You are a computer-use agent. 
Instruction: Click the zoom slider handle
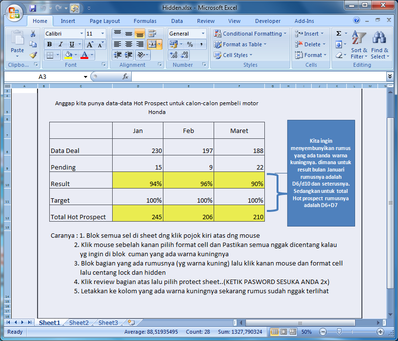[x=339, y=331]
